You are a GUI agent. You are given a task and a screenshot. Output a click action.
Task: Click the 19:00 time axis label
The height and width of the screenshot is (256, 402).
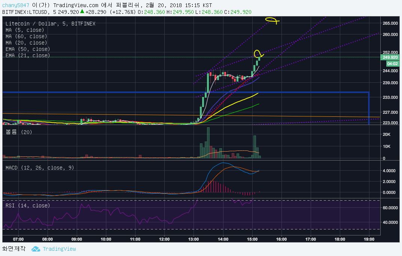(369, 239)
